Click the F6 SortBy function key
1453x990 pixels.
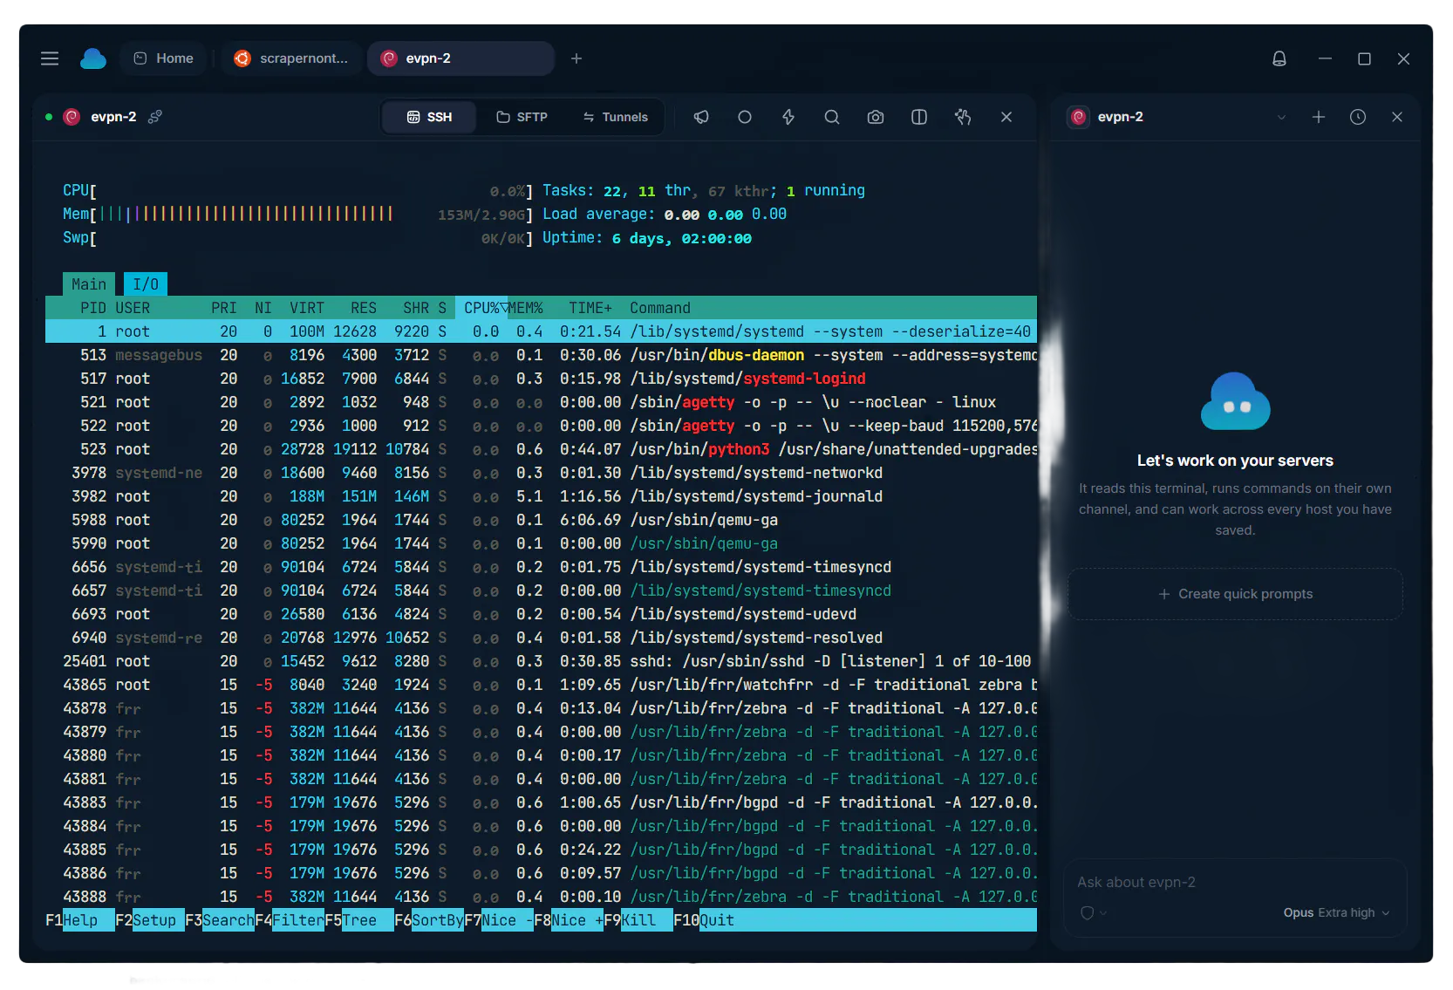coord(429,920)
